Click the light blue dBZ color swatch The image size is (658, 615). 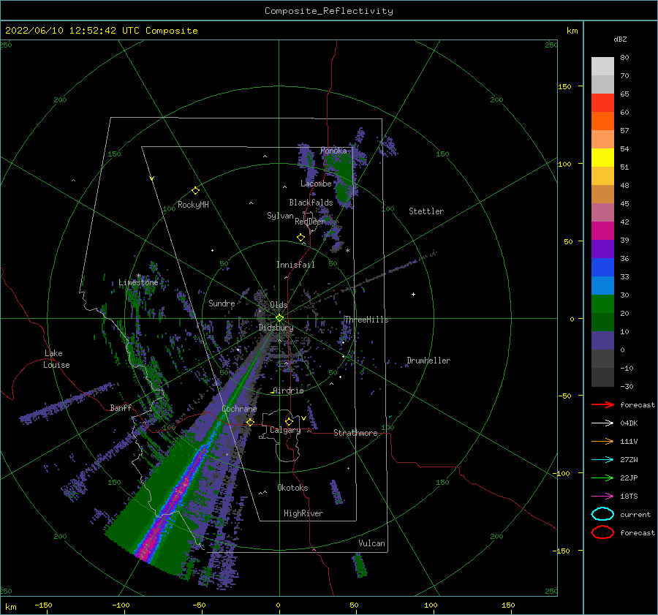[x=602, y=286]
